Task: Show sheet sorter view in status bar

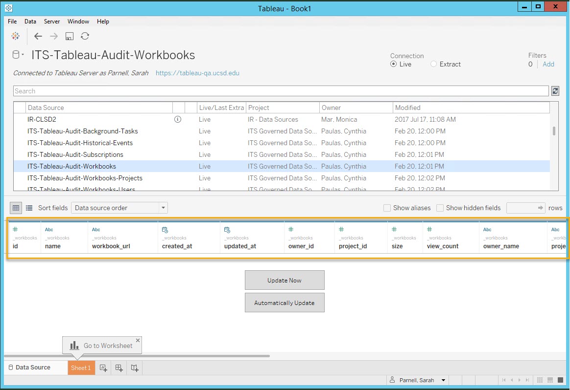Action: (x=540, y=380)
